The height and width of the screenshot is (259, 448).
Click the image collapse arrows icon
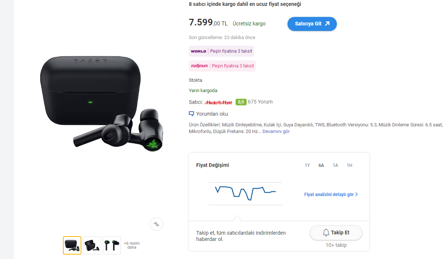pyautogui.click(x=156, y=224)
